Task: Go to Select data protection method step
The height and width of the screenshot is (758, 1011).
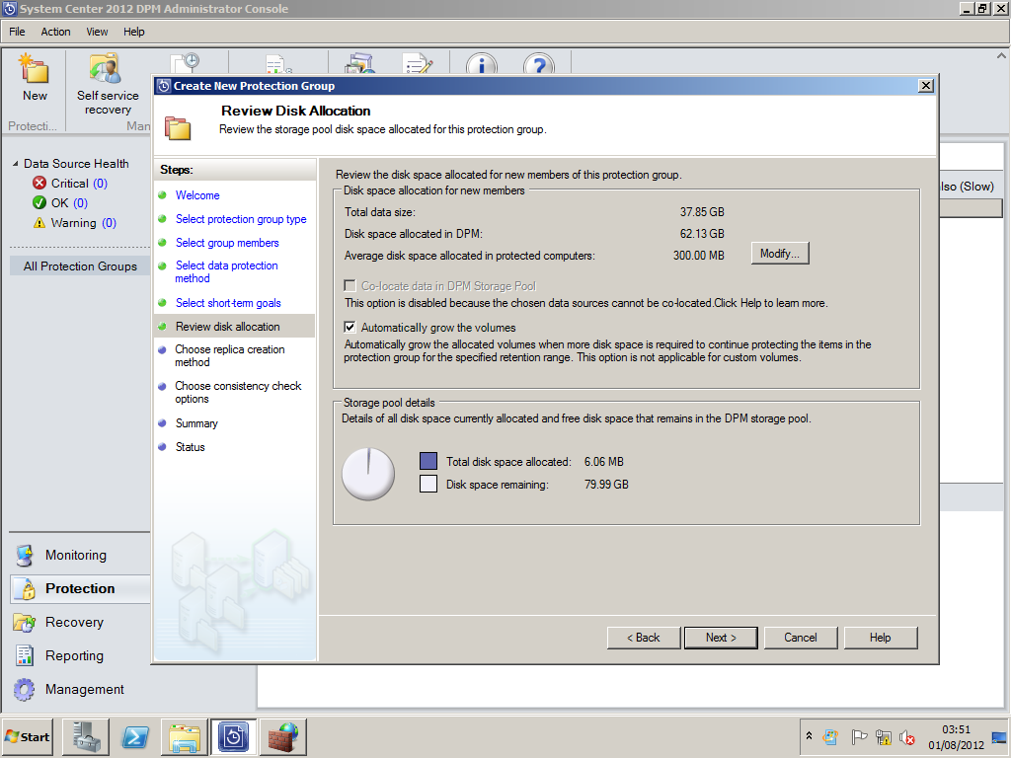Action: pyautogui.click(x=226, y=272)
